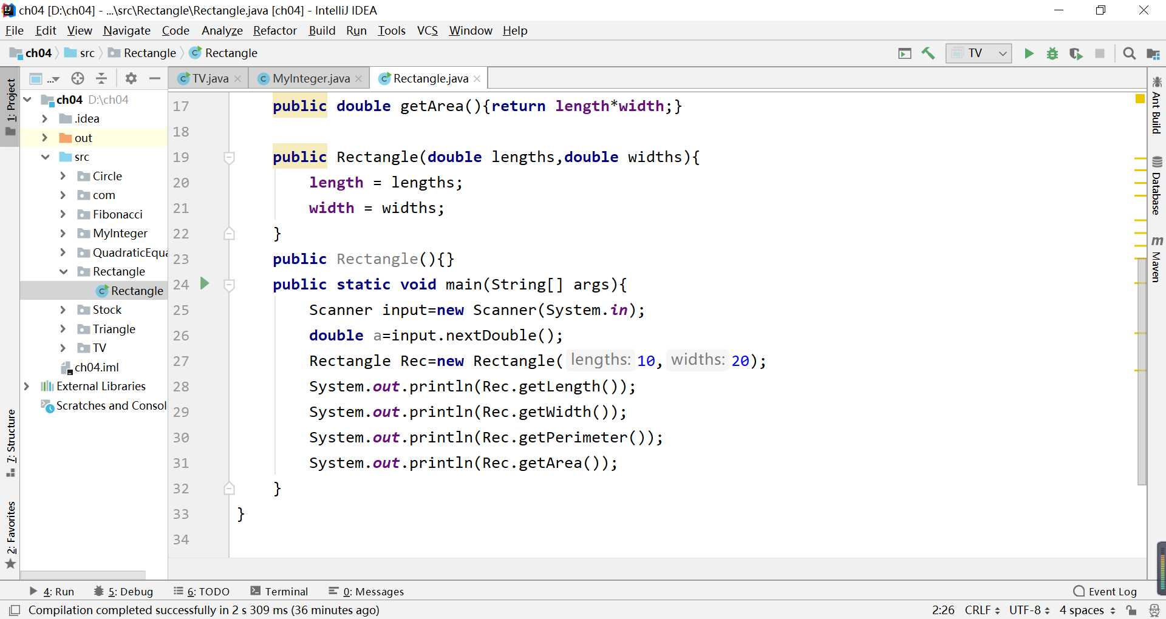Open the Event Log
Viewport: 1166px width, 619px height.
(x=1105, y=592)
